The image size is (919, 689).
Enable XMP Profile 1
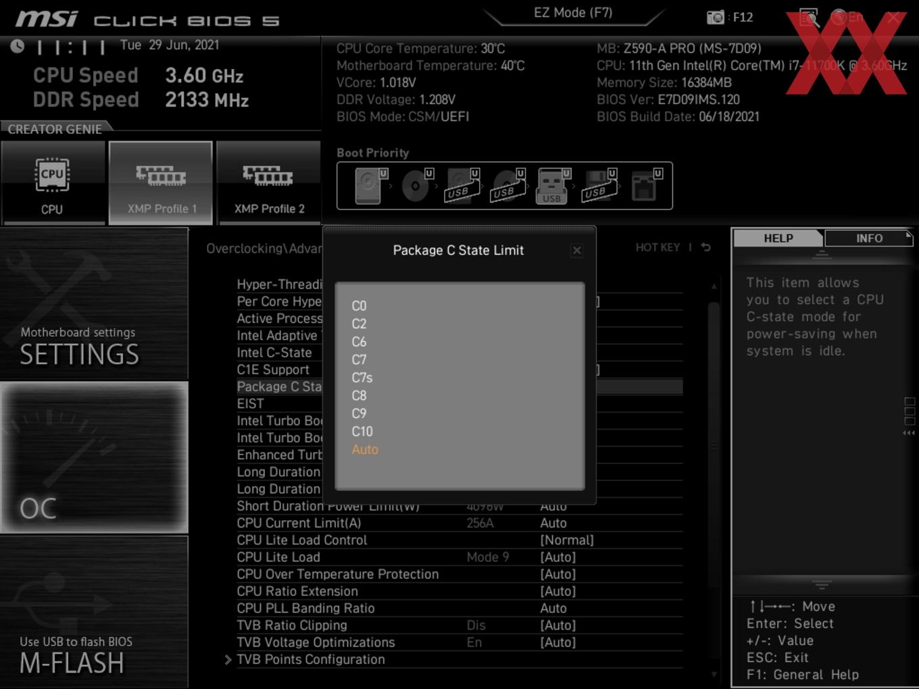point(161,183)
